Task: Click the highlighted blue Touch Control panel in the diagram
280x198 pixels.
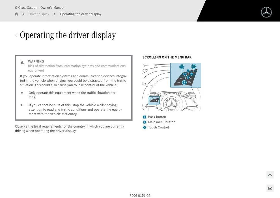Action: coord(154,100)
